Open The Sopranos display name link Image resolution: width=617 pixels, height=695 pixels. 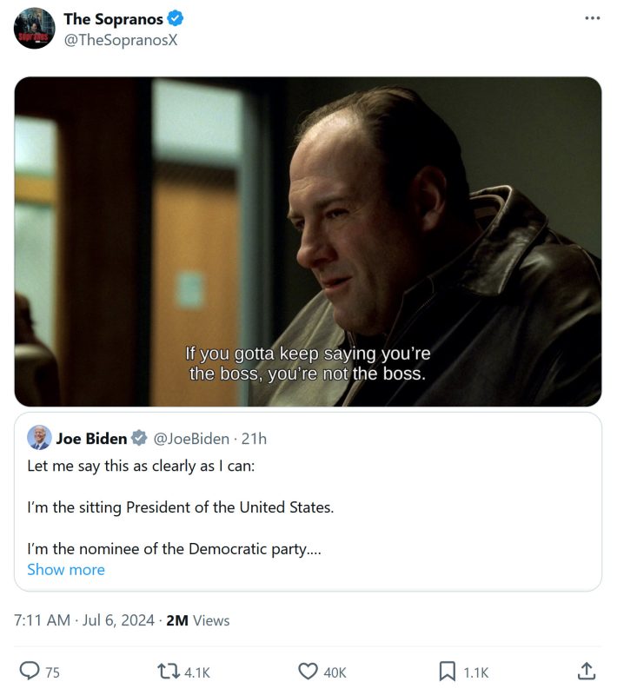(113, 19)
